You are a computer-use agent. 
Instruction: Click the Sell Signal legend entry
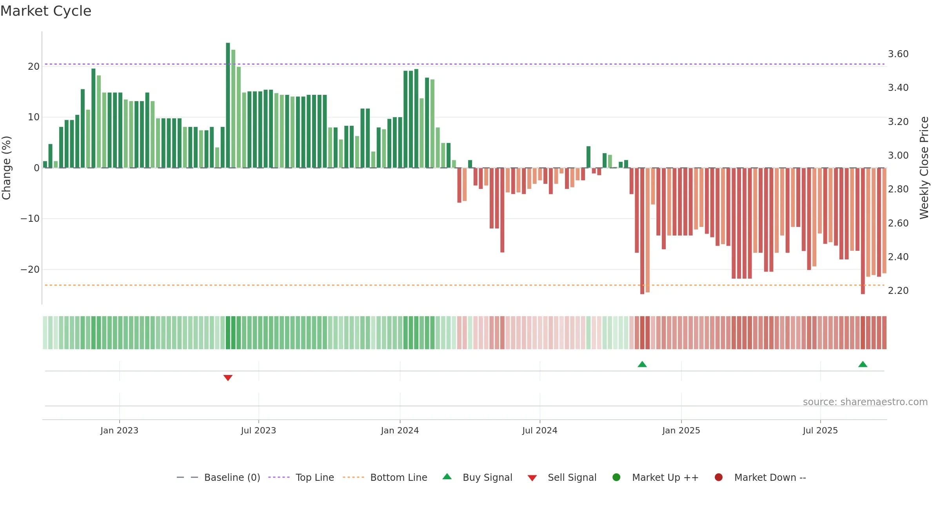click(x=562, y=477)
